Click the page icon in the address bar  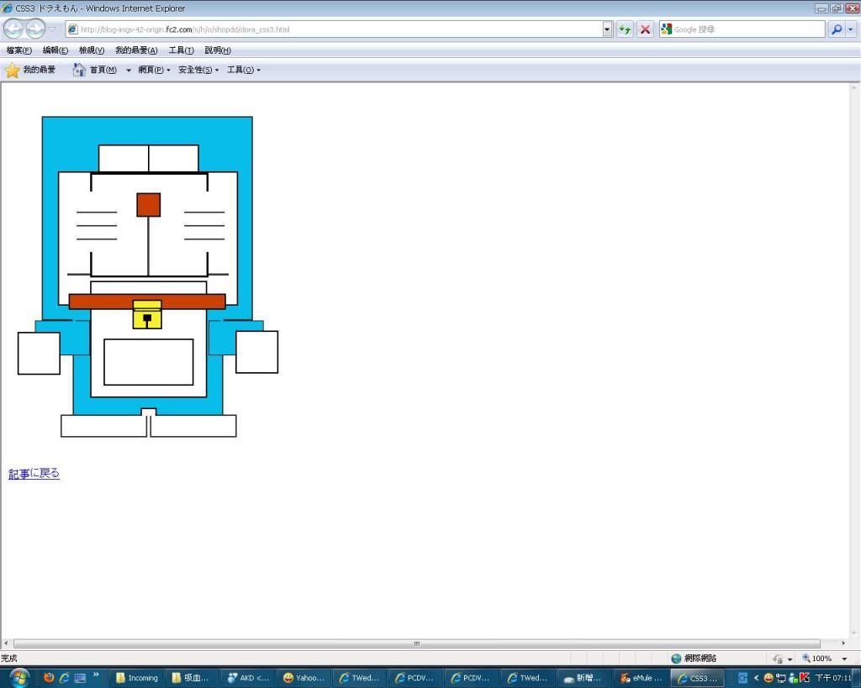tap(72, 29)
